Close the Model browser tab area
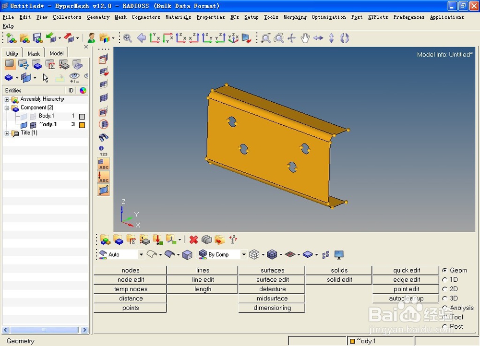 point(86,47)
